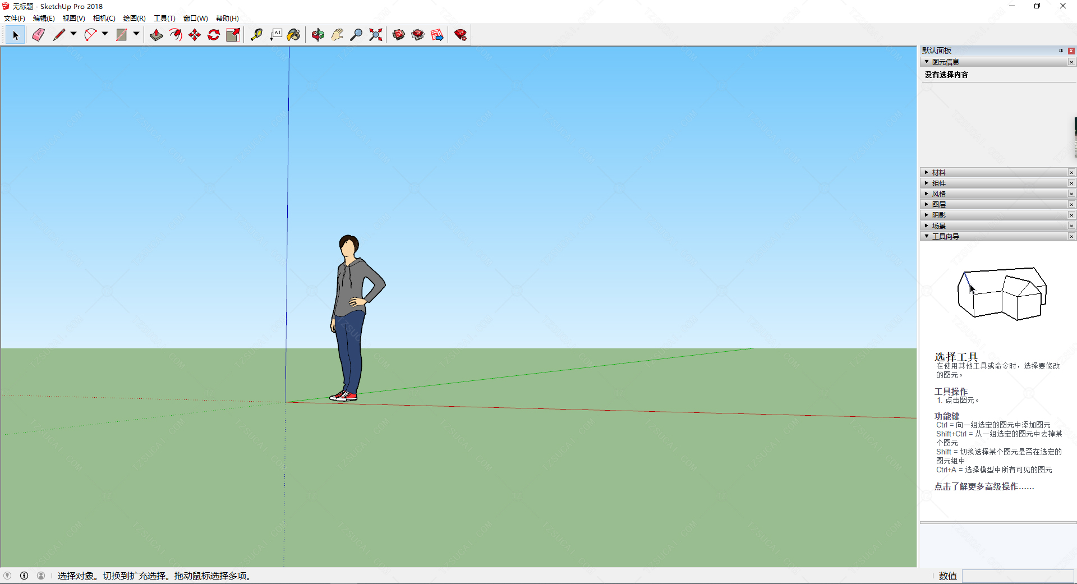Image resolution: width=1077 pixels, height=584 pixels.
Task: Expand the 图层 panel
Action: click(x=927, y=204)
